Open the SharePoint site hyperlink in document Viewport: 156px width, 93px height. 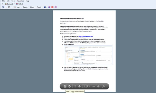[x=86, y=36]
